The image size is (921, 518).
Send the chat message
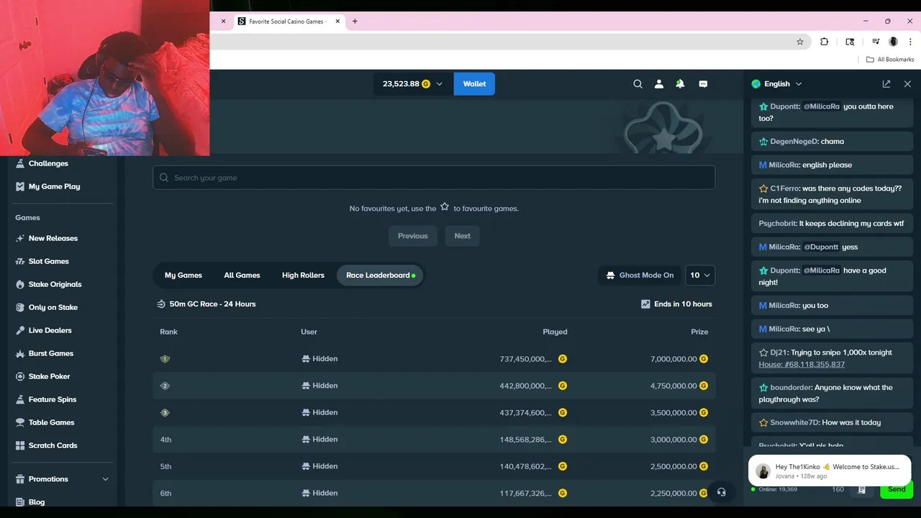(897, 489)
